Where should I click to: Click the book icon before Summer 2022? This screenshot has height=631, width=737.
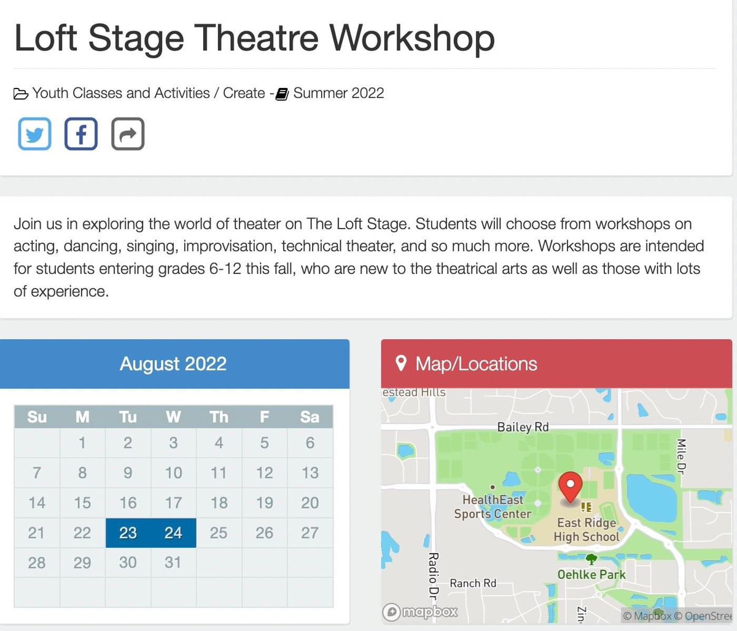[x=282, y=93]
